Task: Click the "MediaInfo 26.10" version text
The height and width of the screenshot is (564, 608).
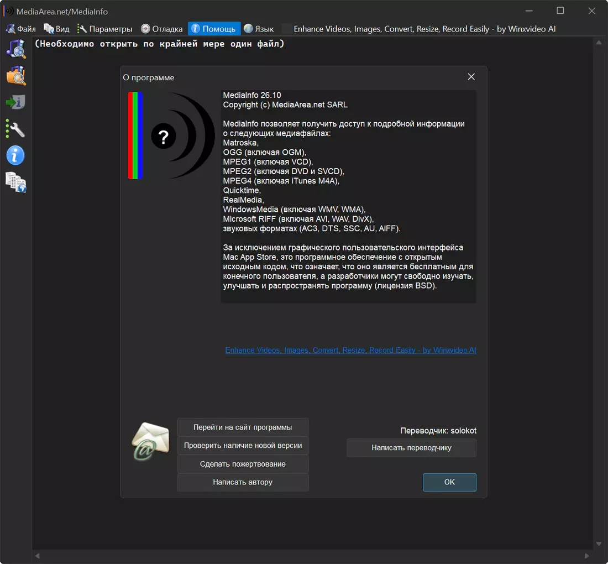Action: point(252,95)
